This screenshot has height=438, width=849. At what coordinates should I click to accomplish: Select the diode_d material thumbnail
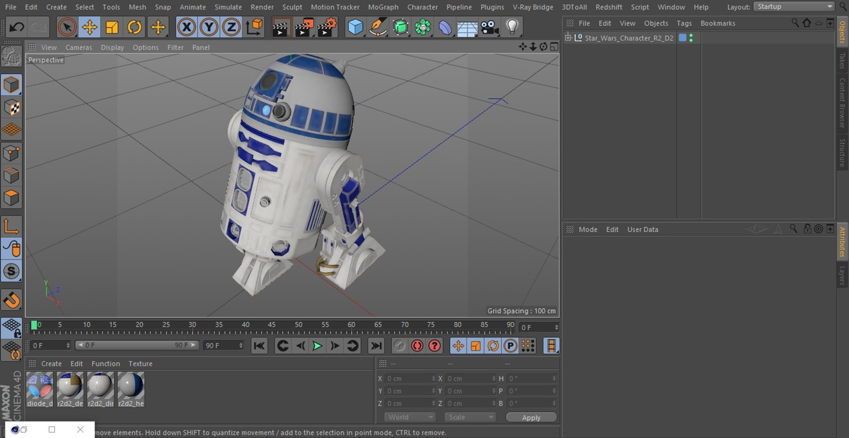tap(40, 389)
